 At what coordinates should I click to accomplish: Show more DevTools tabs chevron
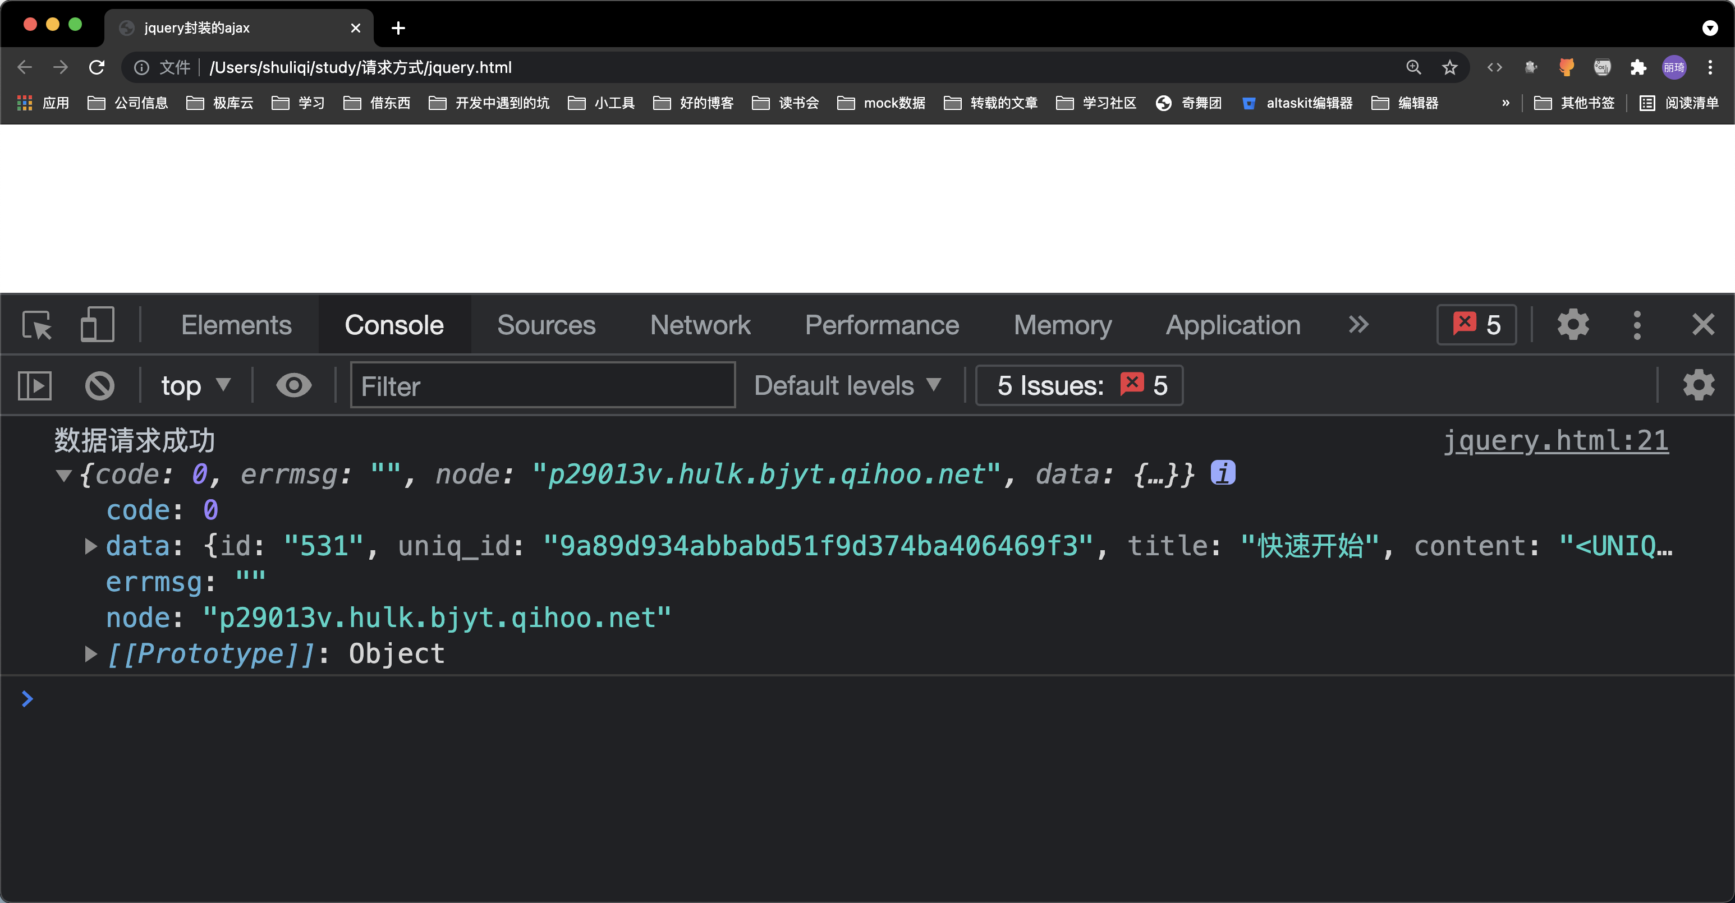(1358, 325)
